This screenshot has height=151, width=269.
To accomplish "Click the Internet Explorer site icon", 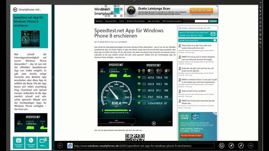I will (70, 146).
